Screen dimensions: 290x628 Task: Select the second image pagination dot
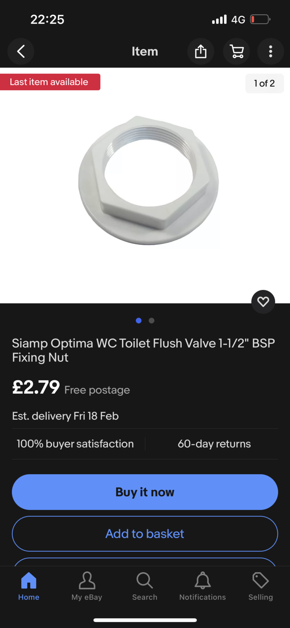coord(151,321)
